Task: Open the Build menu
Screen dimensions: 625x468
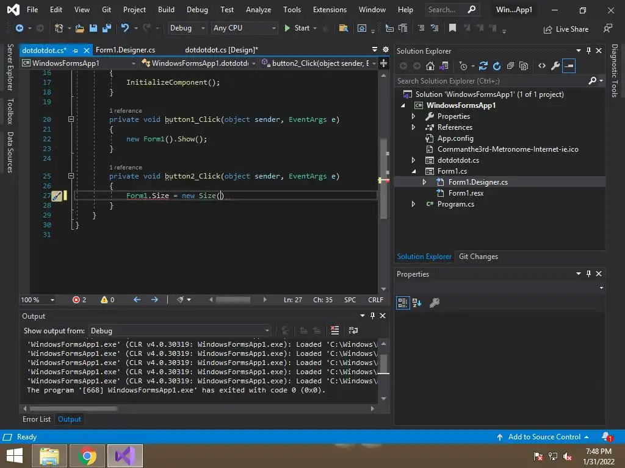Action: coord(166,10)
